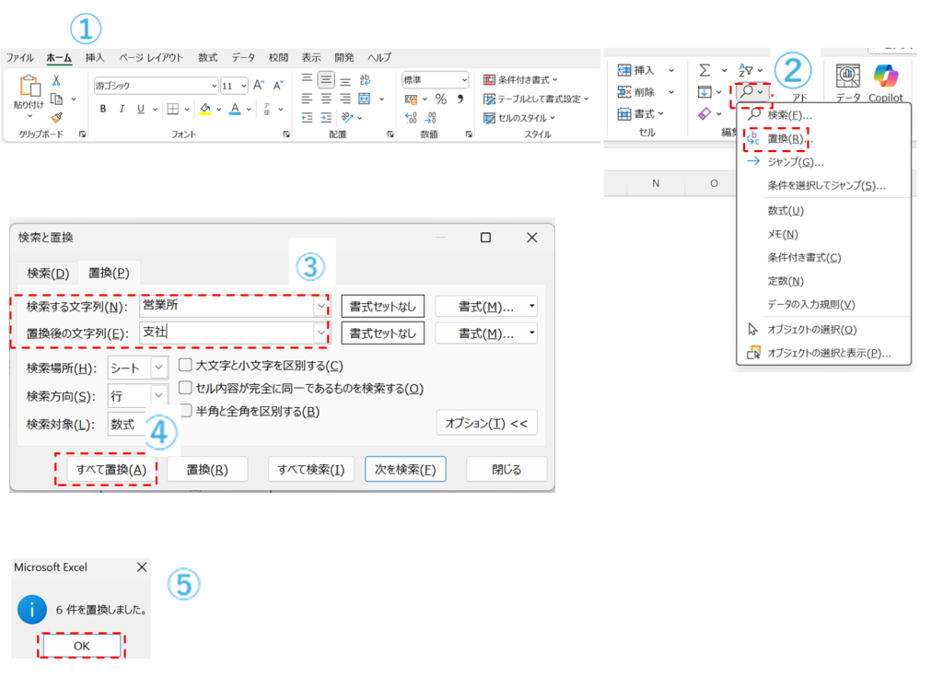Click the red font color swatch
The image size is (943, 678).
click(235, 109)
